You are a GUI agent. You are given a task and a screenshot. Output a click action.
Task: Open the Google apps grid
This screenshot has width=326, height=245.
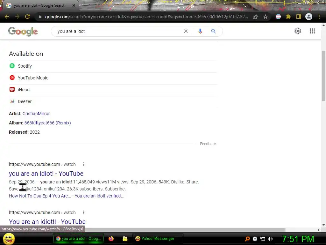click(312, 31)
